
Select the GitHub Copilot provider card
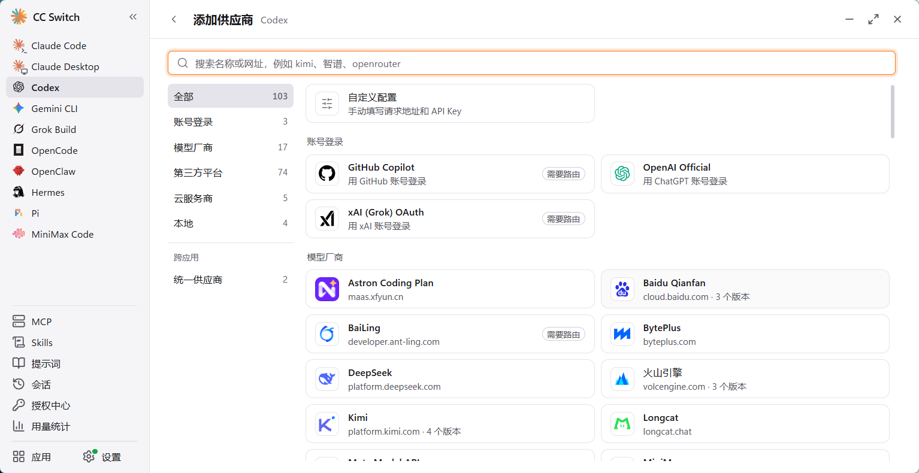pyautogui.click(x=450, y=174)
